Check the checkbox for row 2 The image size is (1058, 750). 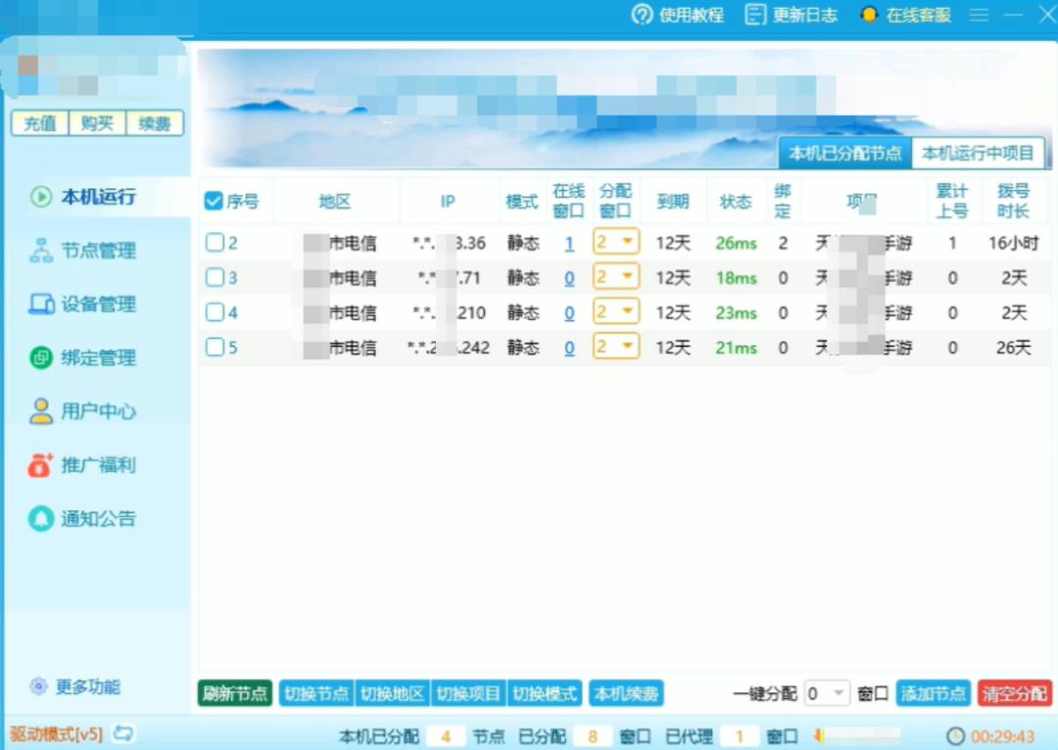tap(215, 243)
